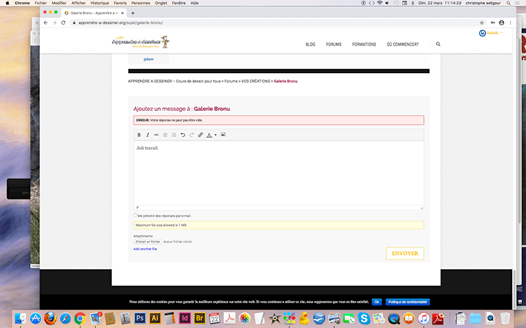
Task: Open InDesign from the dock
Action: click(184, 318)
